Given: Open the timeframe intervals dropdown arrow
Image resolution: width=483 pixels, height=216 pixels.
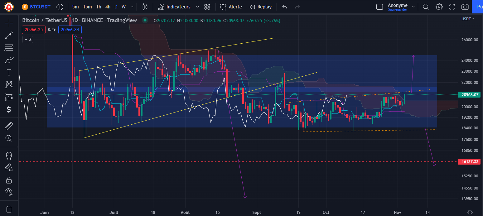Looking at the screenshot, I should point(131,7).
